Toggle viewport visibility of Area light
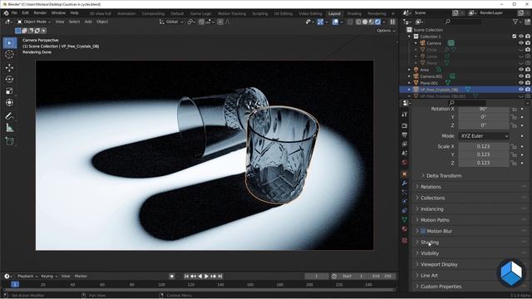532x299 pixels. (x=521, y=70)
